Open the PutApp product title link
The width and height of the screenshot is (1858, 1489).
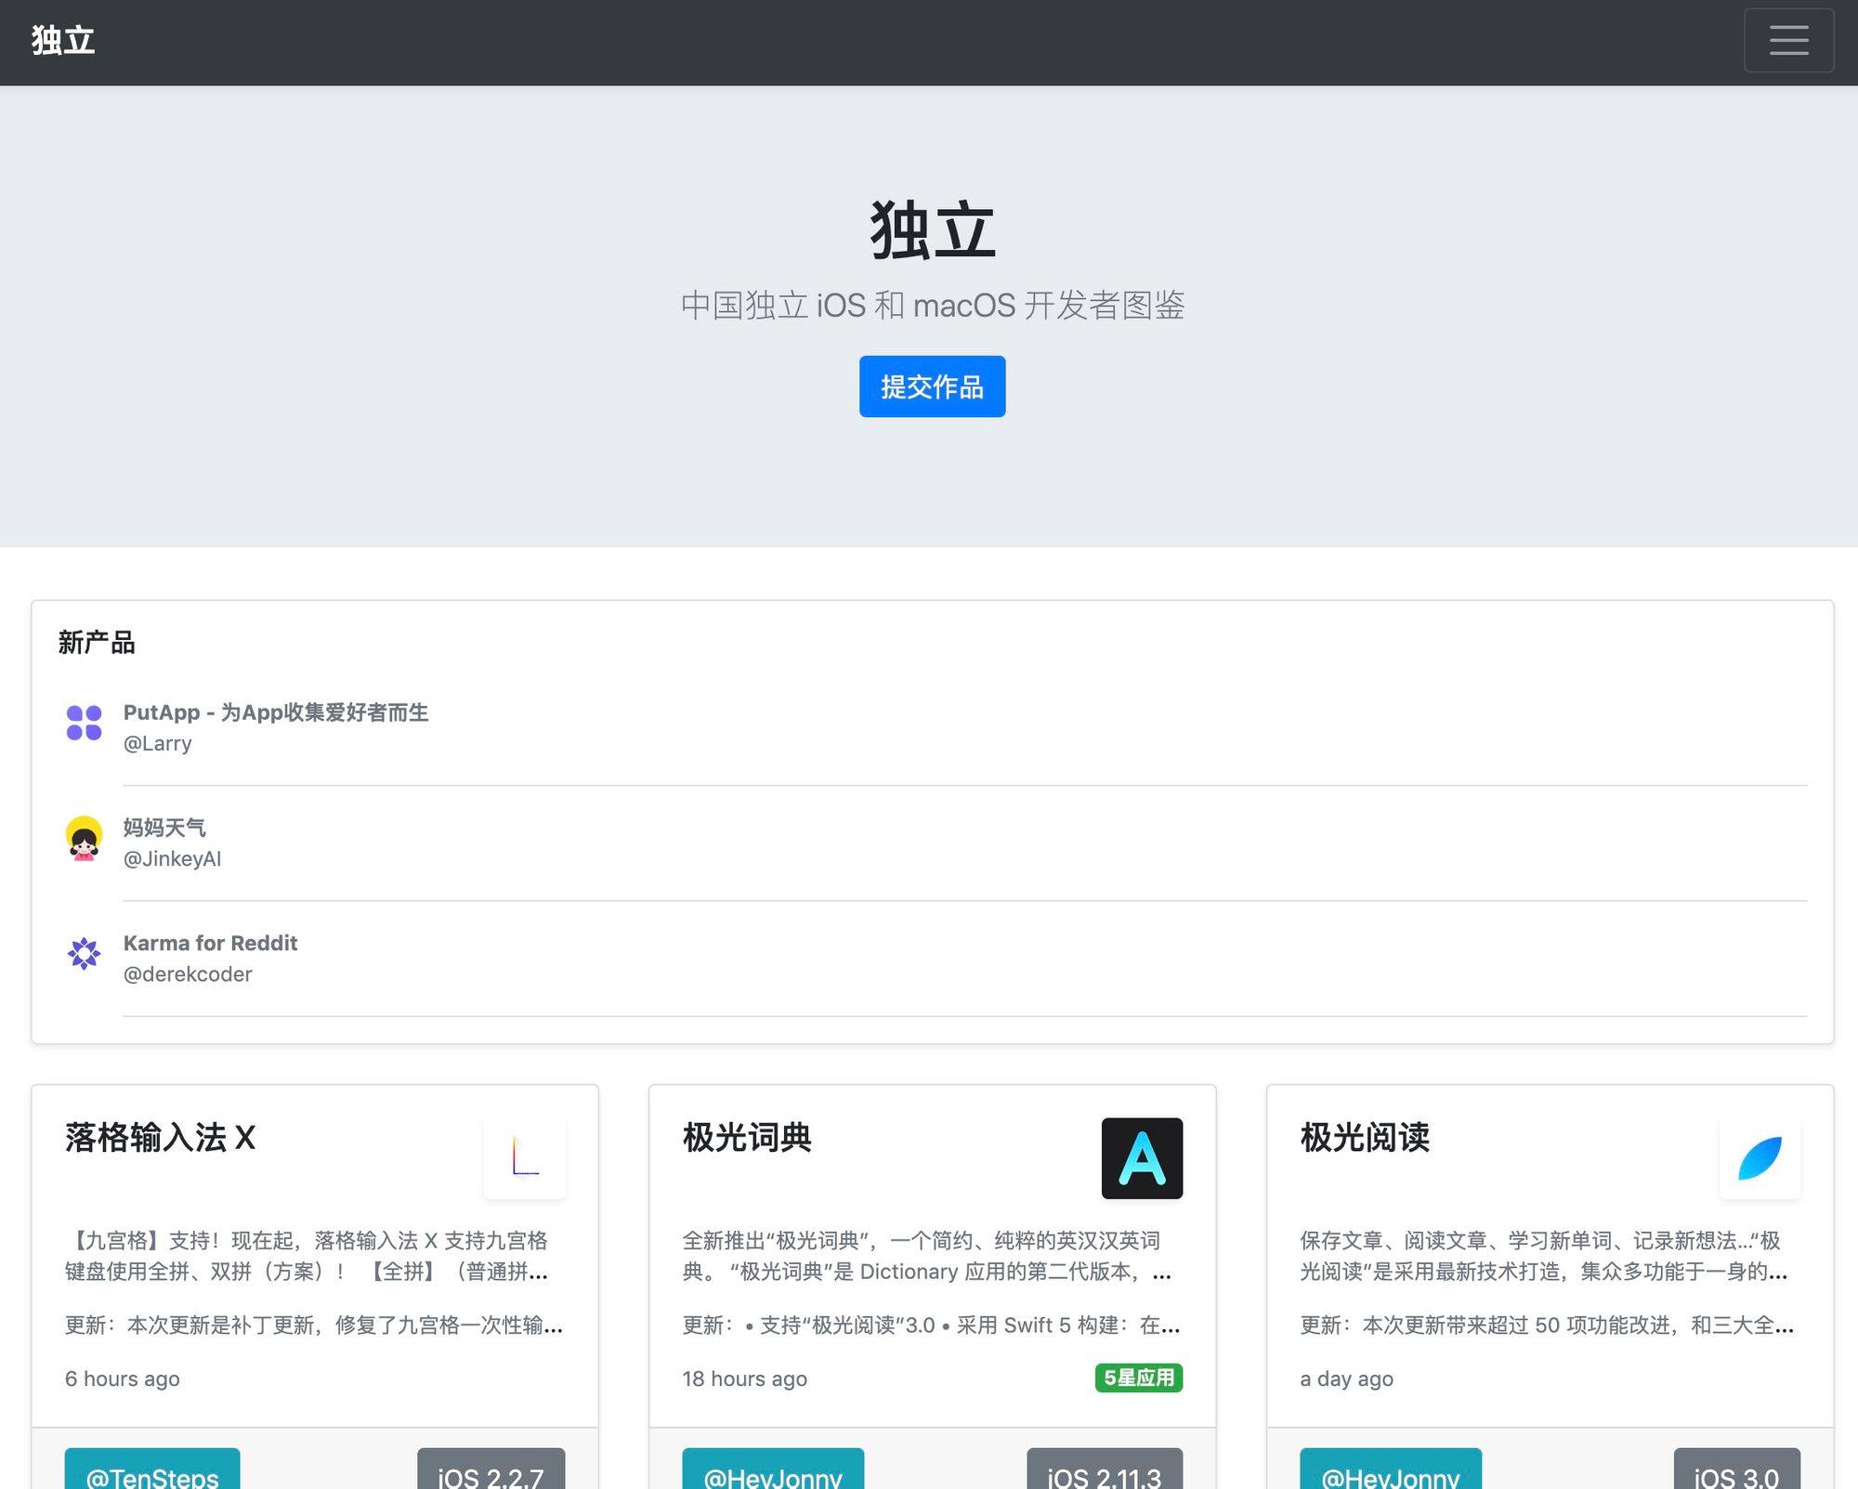point(276,712)
